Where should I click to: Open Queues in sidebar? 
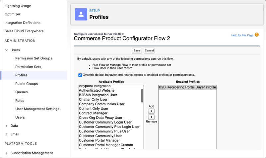[x=21, y=92]
